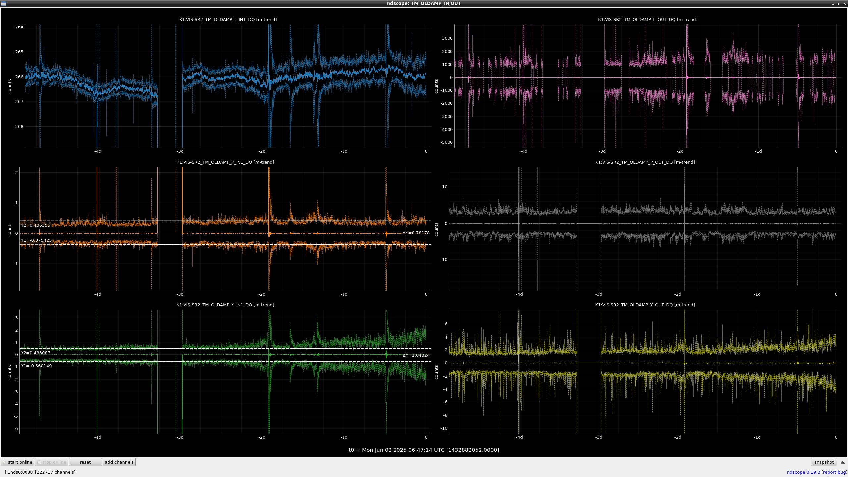The width and height of the screenshot is (848, 477).
Task: Click the -264 y-axis tick in L_IN1 plot
Action: tap(19, 27)
